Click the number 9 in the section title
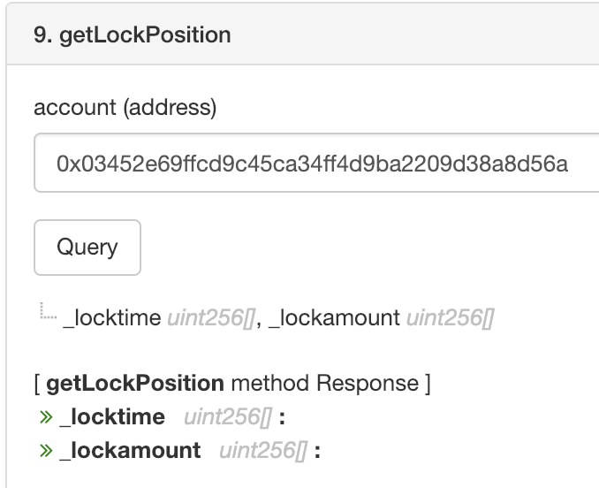This screenshot has width=599, height=488. pyautogui.click(x=40, y=35)
